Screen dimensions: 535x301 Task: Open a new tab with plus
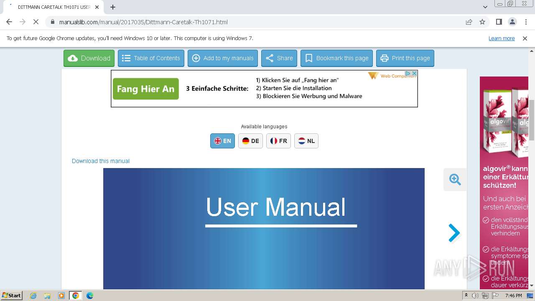click(x=113, y=7)
